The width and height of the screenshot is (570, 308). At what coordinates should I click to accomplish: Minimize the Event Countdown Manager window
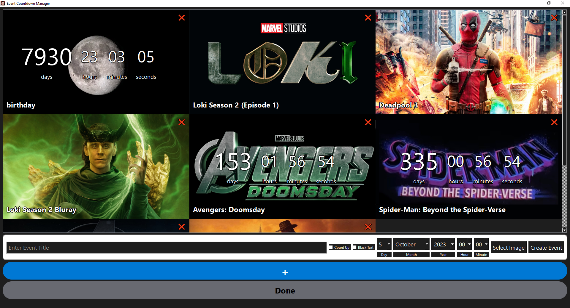tap(536, 3)
